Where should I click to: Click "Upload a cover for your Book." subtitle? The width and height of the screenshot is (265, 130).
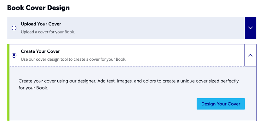[x=48, y=32]
